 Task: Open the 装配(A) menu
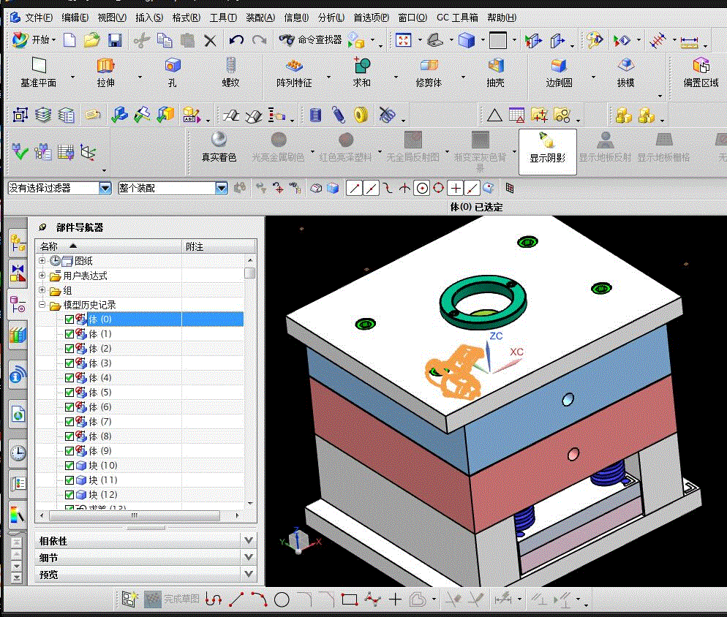click(x=260, y=18)
